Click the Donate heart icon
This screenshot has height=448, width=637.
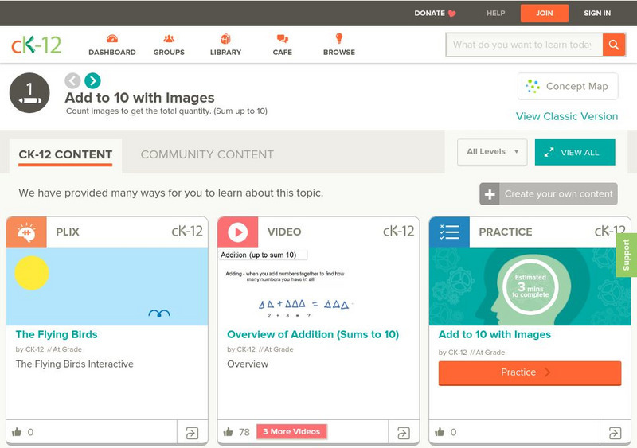point(451,13)
